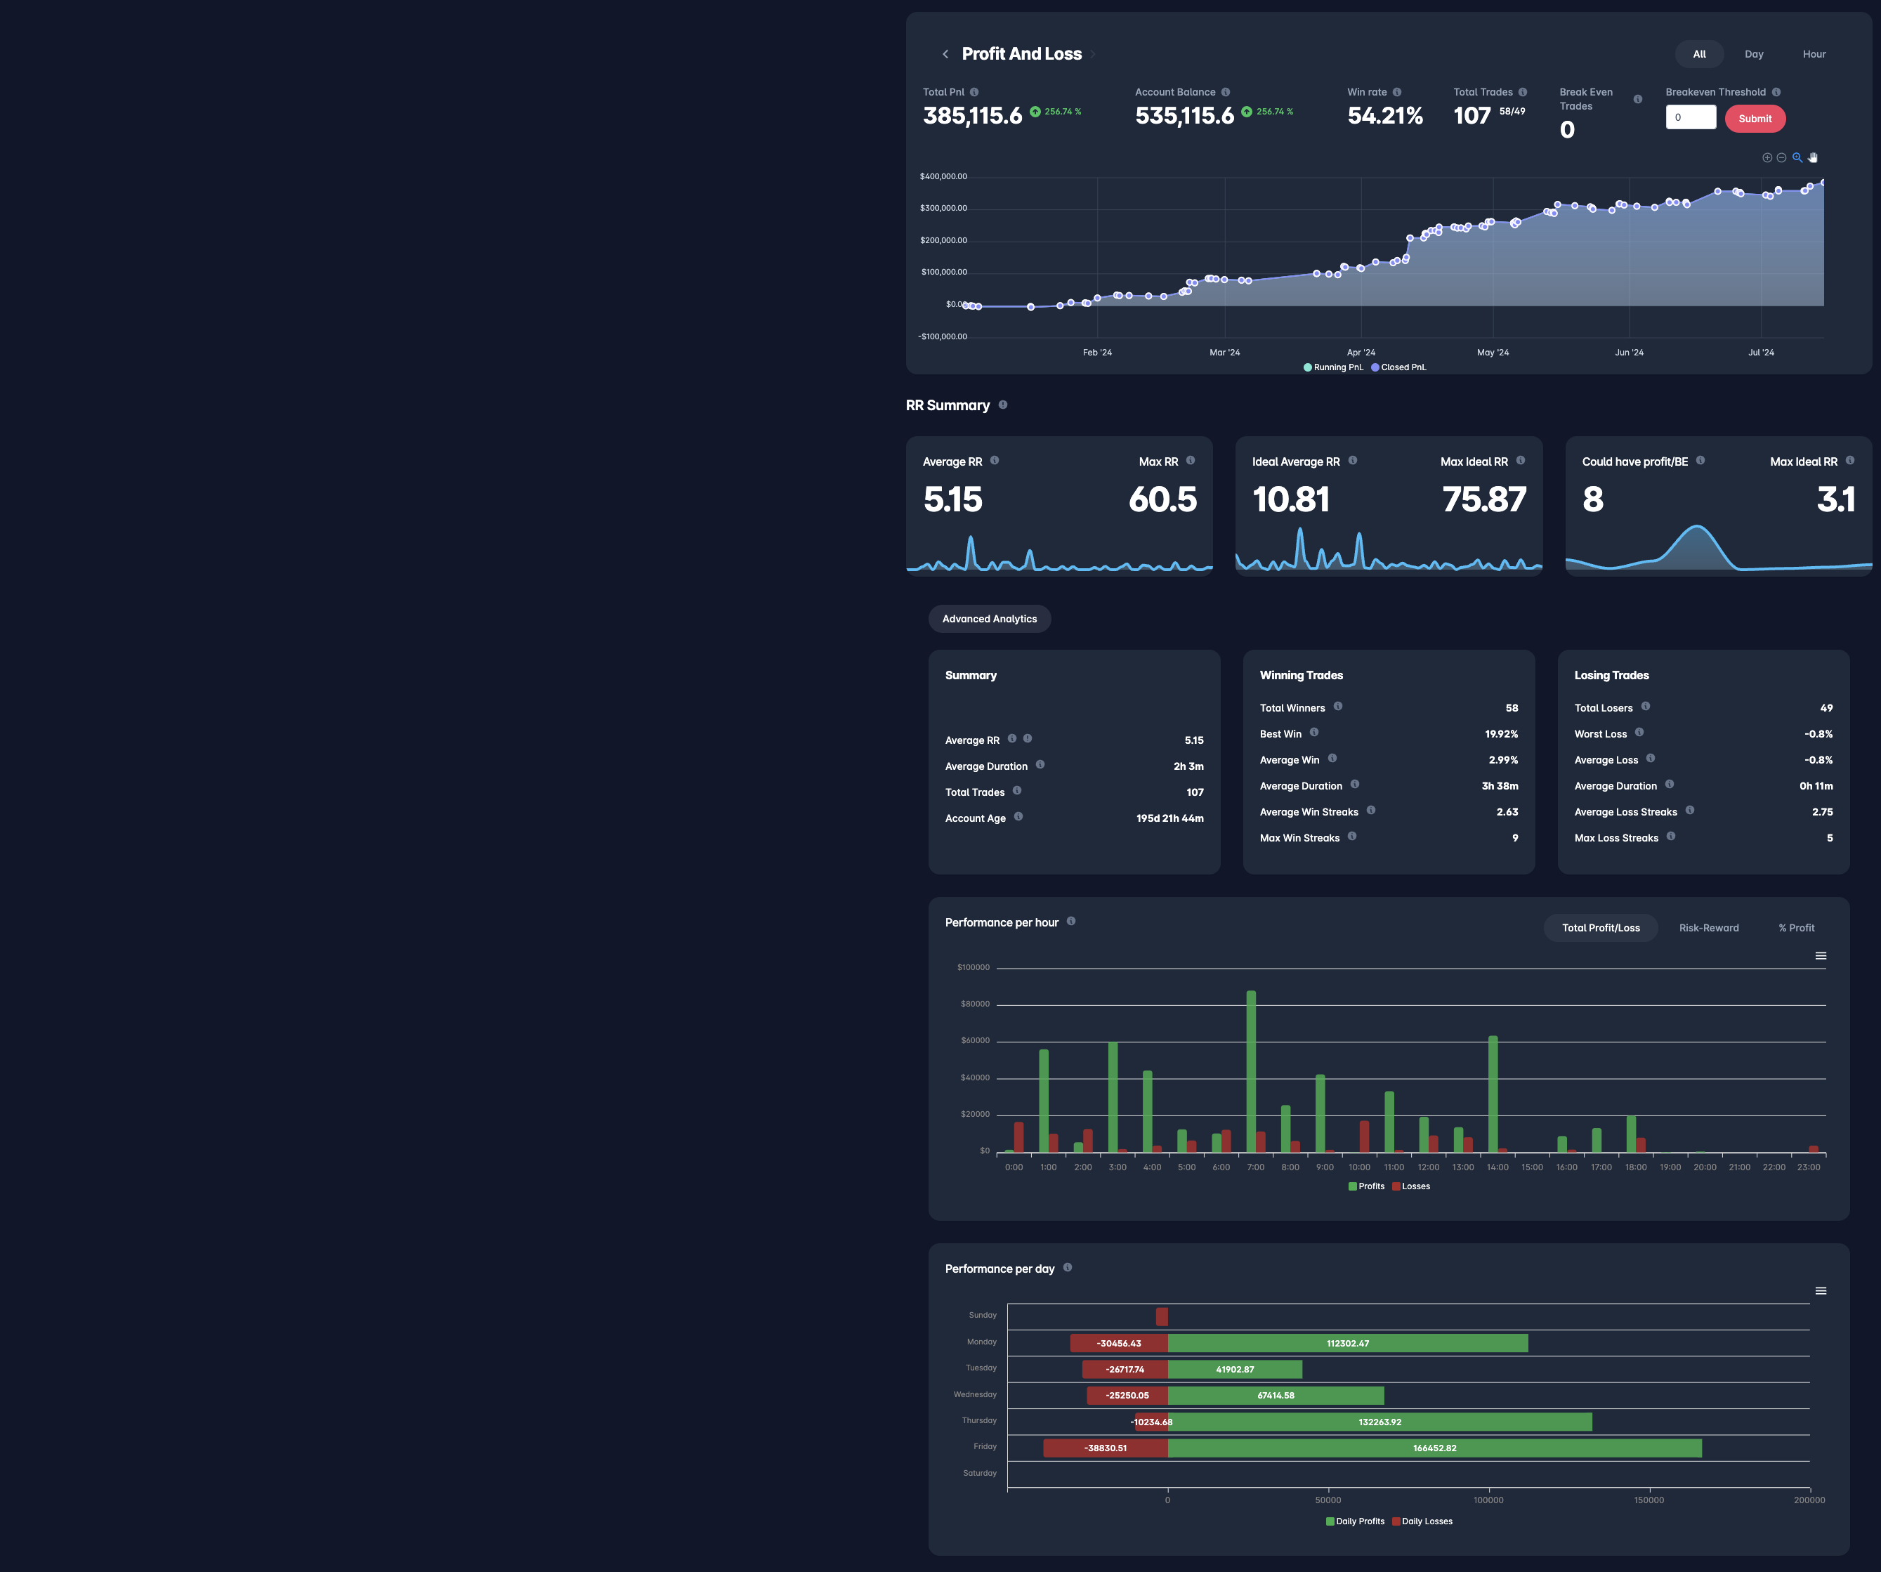1881x1572 pixels.
Task: Click the Best Win value 19.92%
Action: point(1501,735)
